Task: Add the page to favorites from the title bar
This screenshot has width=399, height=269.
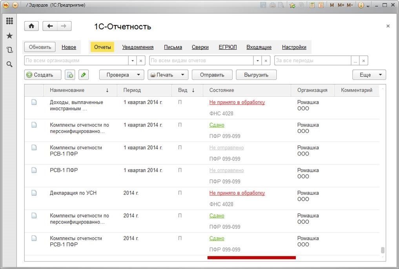Action: pyautogui.click(x=292, y=5)
